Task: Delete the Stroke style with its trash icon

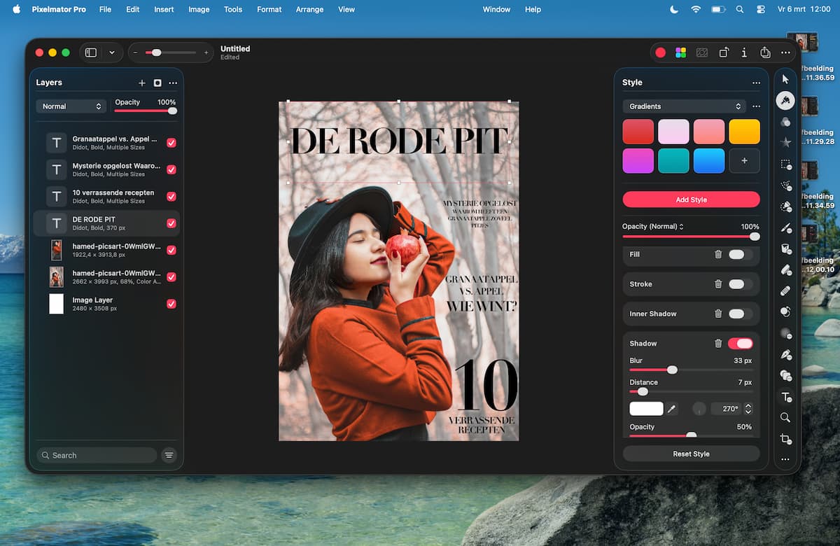Action: [x=718, y=284]
